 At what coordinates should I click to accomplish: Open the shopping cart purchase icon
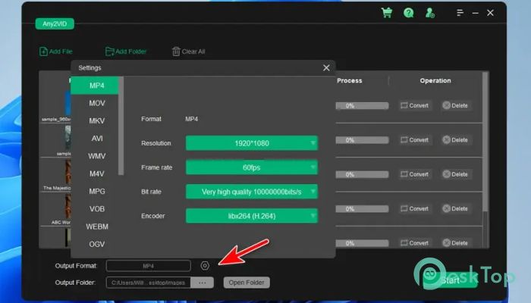[387, 13]
